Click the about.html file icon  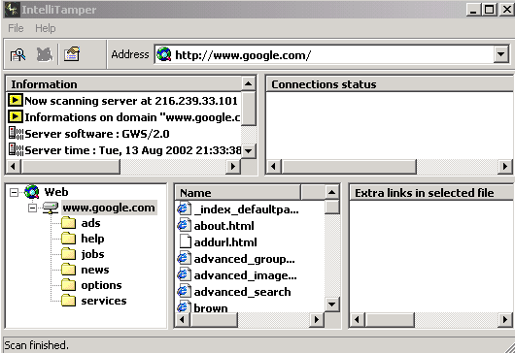pos(184,226)
